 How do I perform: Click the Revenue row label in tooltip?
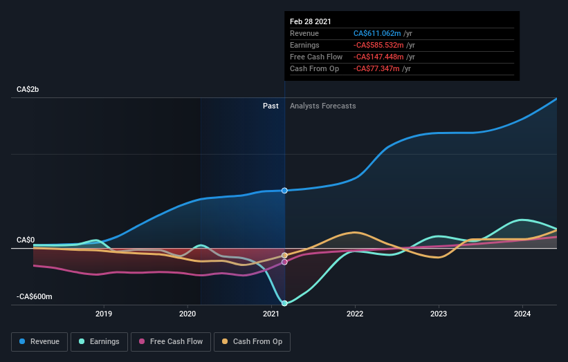[304, 33]
